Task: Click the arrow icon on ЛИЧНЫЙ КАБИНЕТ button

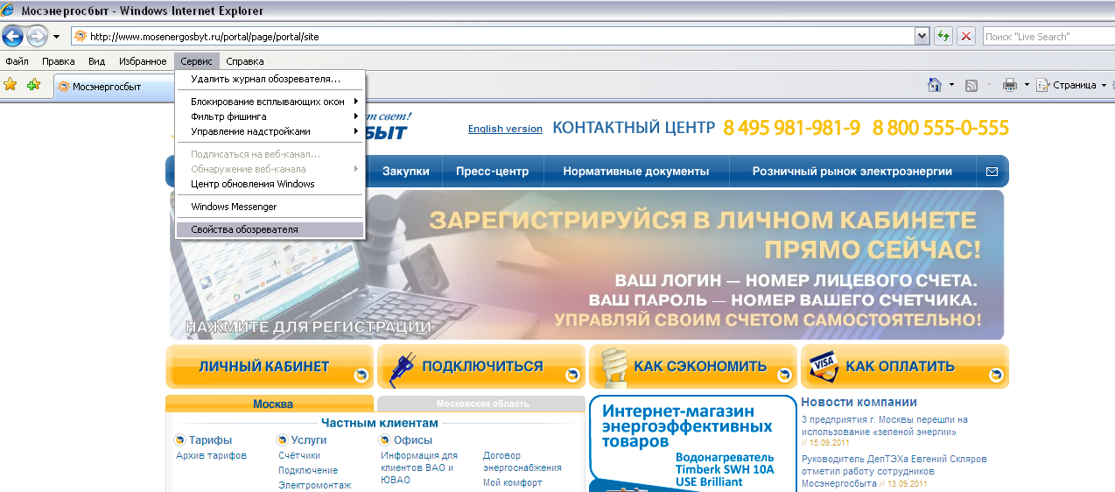Action: pyautogui.click(x=360, y=375)
